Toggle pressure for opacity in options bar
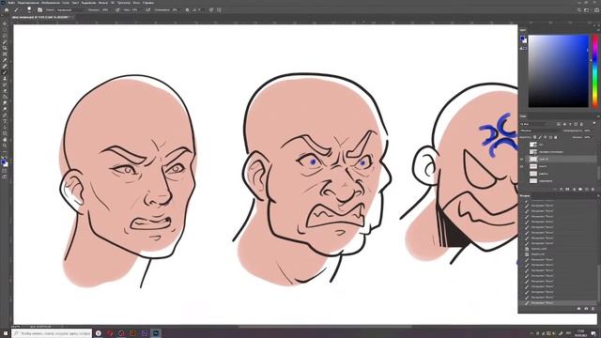Screen dimensions: 601x338 [117, 10]
